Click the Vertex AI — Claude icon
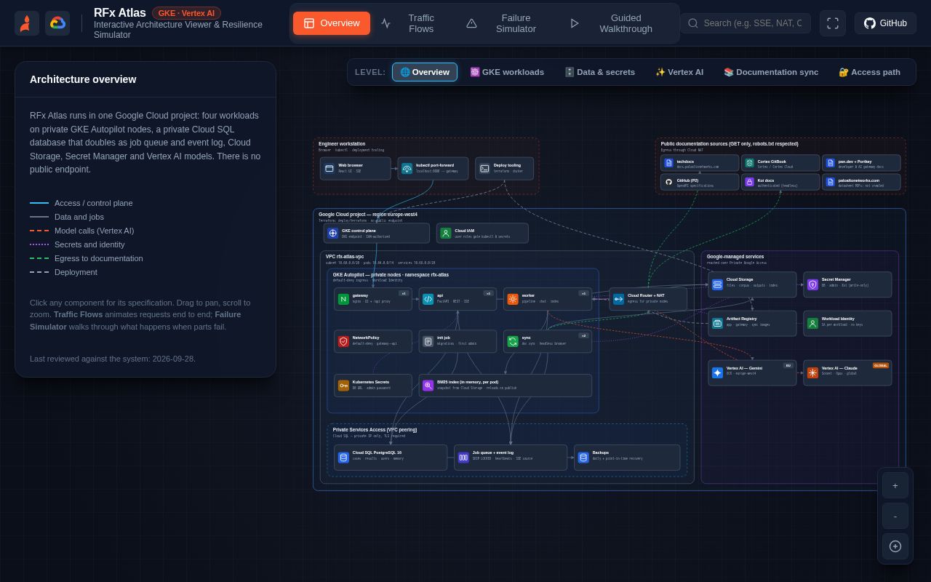The width and height of the screenshot is (931, 582). 812,372
